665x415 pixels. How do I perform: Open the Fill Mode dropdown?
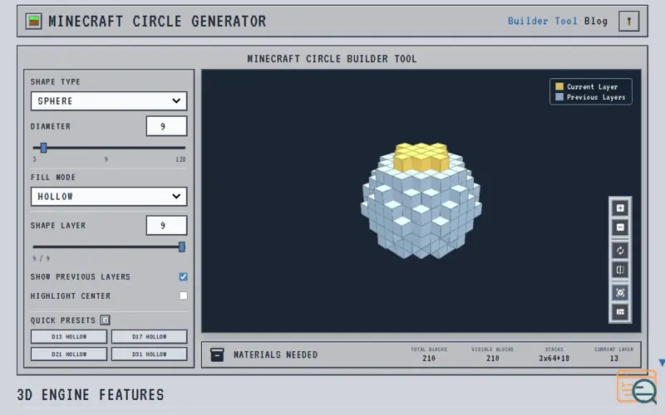[x=109, y=197]
